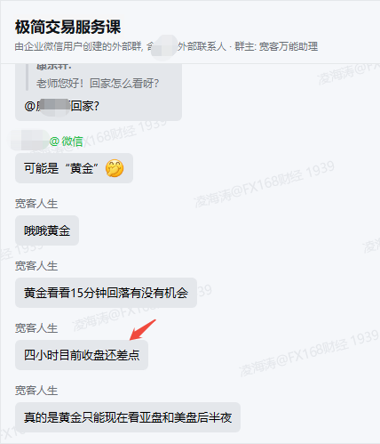
Task: Click 外部联系人 text in group header
Action: pyautogui.click(x=202, y=46)
